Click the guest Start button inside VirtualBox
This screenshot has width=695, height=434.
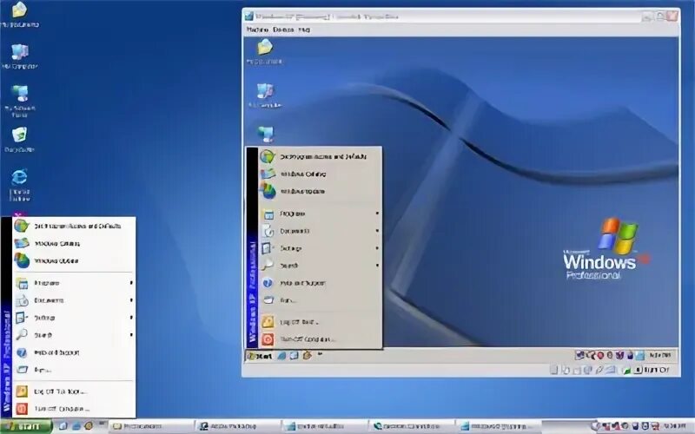[260, 356]
